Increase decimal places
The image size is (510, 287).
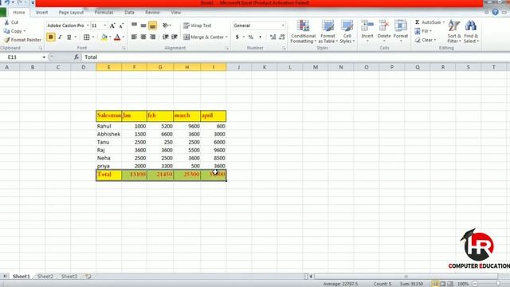pyautogui.click(x=273, y=37)
